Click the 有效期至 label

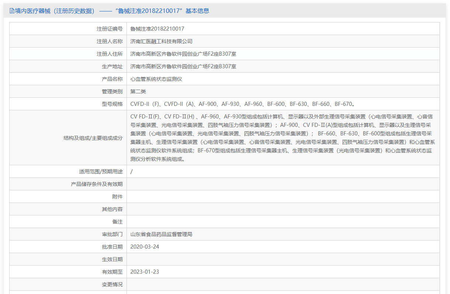click(112, 272)
